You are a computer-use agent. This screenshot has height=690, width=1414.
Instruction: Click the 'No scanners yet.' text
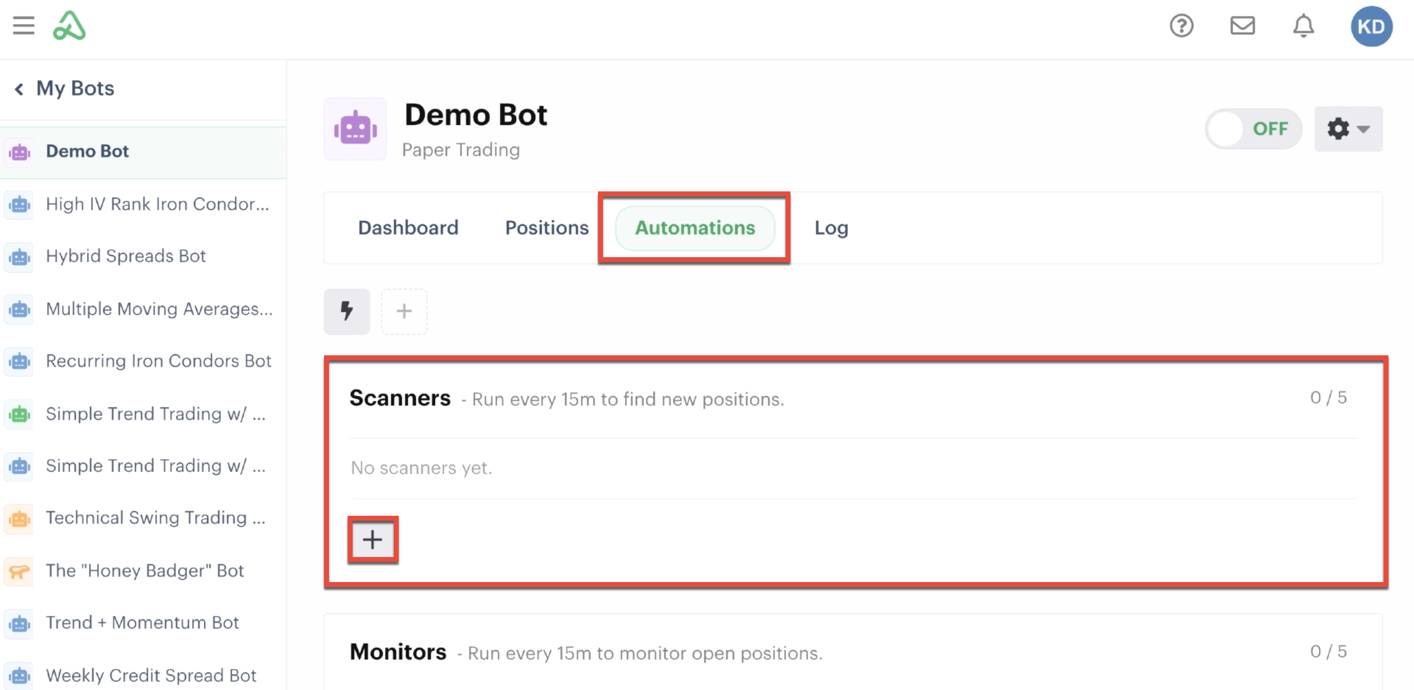pyautogui.click(x=422, y=468)
